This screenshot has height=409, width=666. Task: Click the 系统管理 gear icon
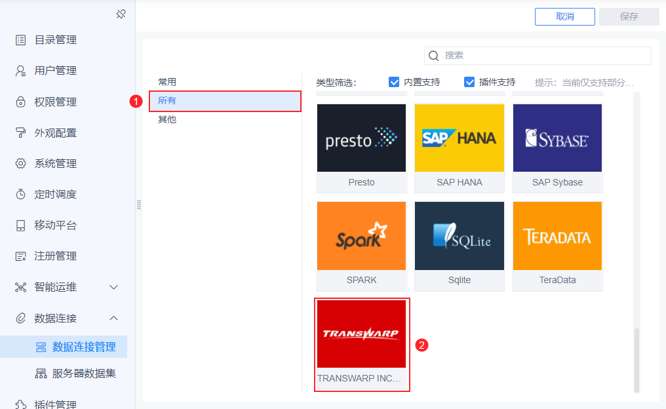pyautogui.click(x=20, y=163)
